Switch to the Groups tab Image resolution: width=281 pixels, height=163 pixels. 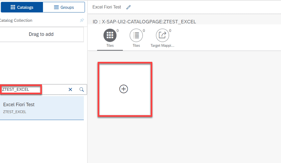coord(64,7)
